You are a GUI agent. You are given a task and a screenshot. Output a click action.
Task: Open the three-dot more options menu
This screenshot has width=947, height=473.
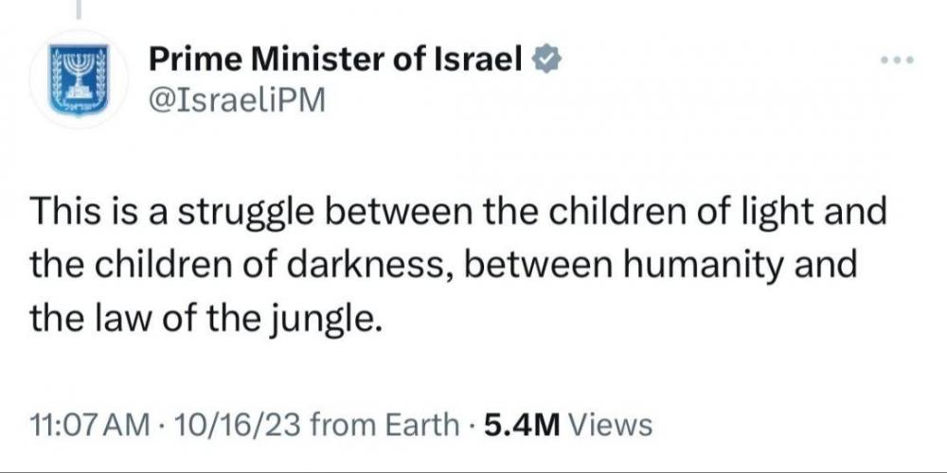pos(895,62)
